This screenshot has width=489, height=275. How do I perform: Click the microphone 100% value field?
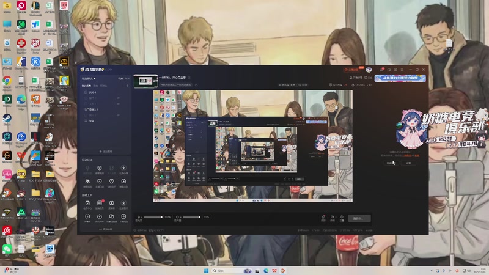click(x=167, y=217)
